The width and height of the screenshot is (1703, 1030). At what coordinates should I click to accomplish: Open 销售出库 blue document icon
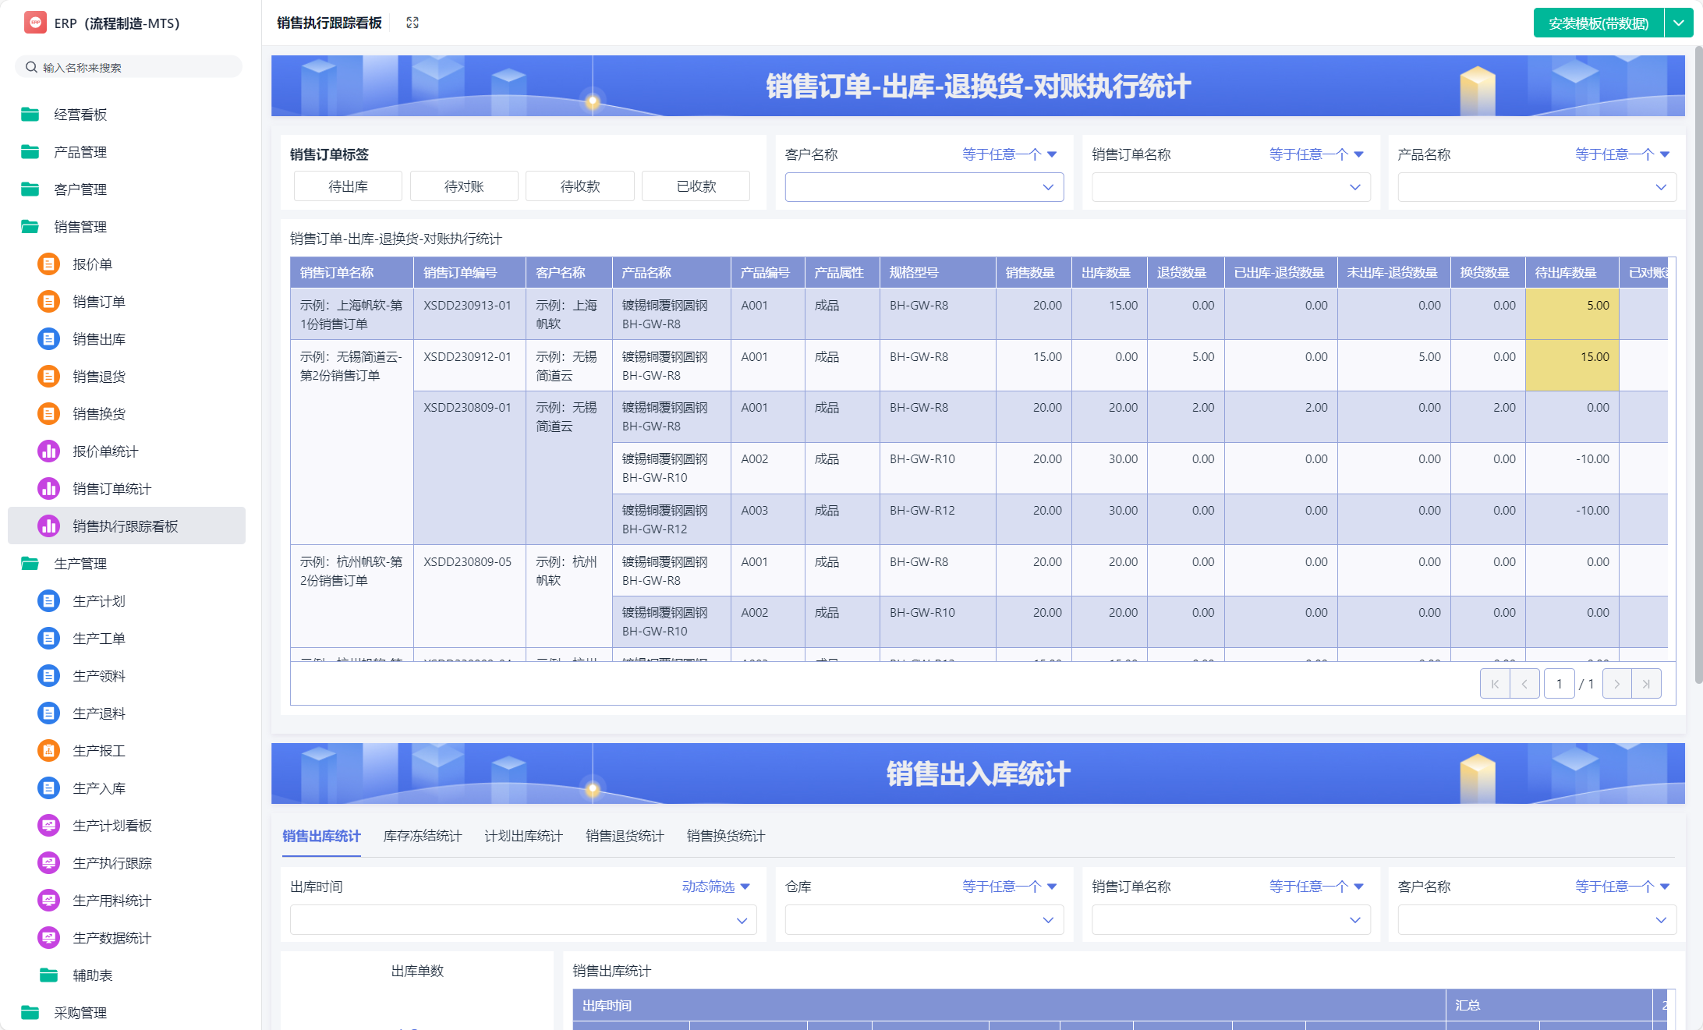[x=48, y=339]
